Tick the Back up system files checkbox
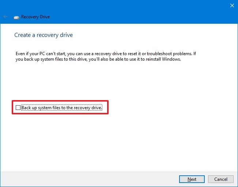The width and height of the screenshot is (238, 187). [18, 107]
